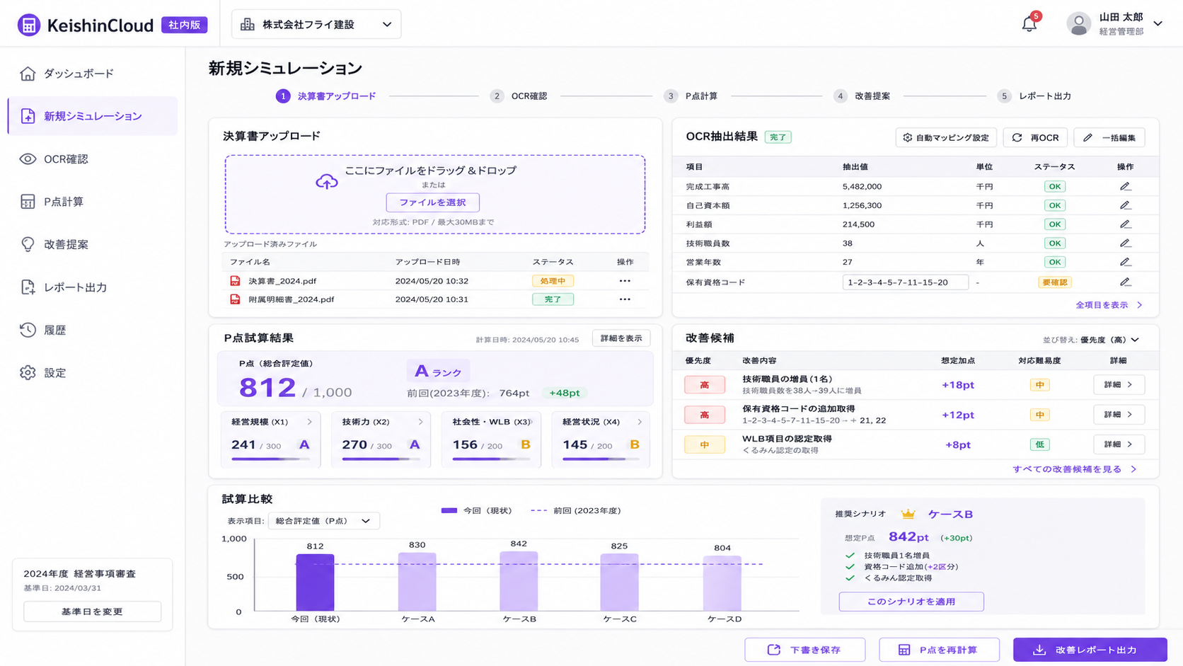Image resolution: width=1183 pixels, height=666 pixels.
Task: Click the 経営規模 (X1) progress bar
Action: coord(270,459)
